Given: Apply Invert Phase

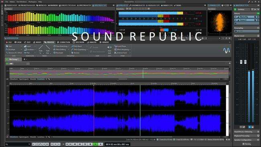Looking at the screenshot, I should click(x=120, y=46).
